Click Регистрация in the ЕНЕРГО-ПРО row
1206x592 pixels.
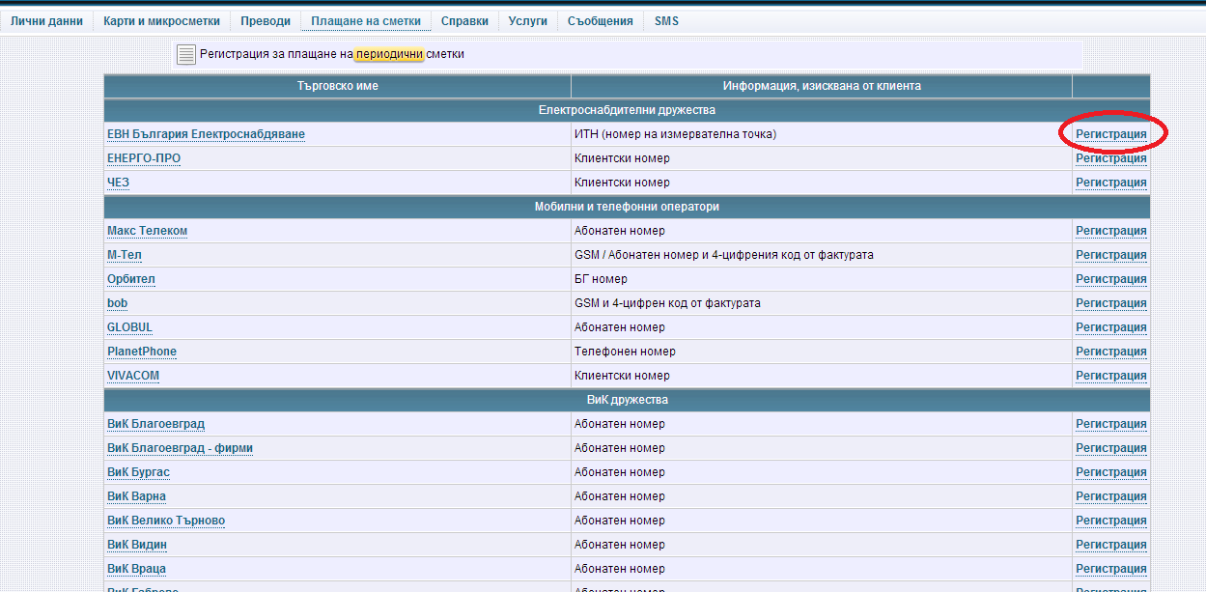pyautogui.click(x=1111, y=158)
